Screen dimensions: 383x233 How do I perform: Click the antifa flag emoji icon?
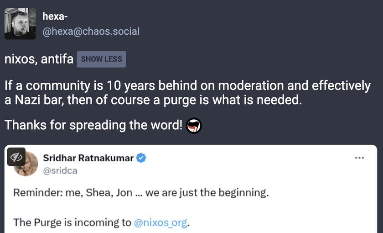(x=194, y=126)
